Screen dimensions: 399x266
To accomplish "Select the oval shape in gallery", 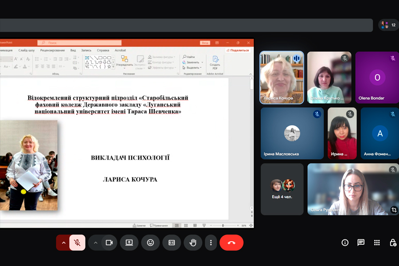I will click(x=105, y=58).
